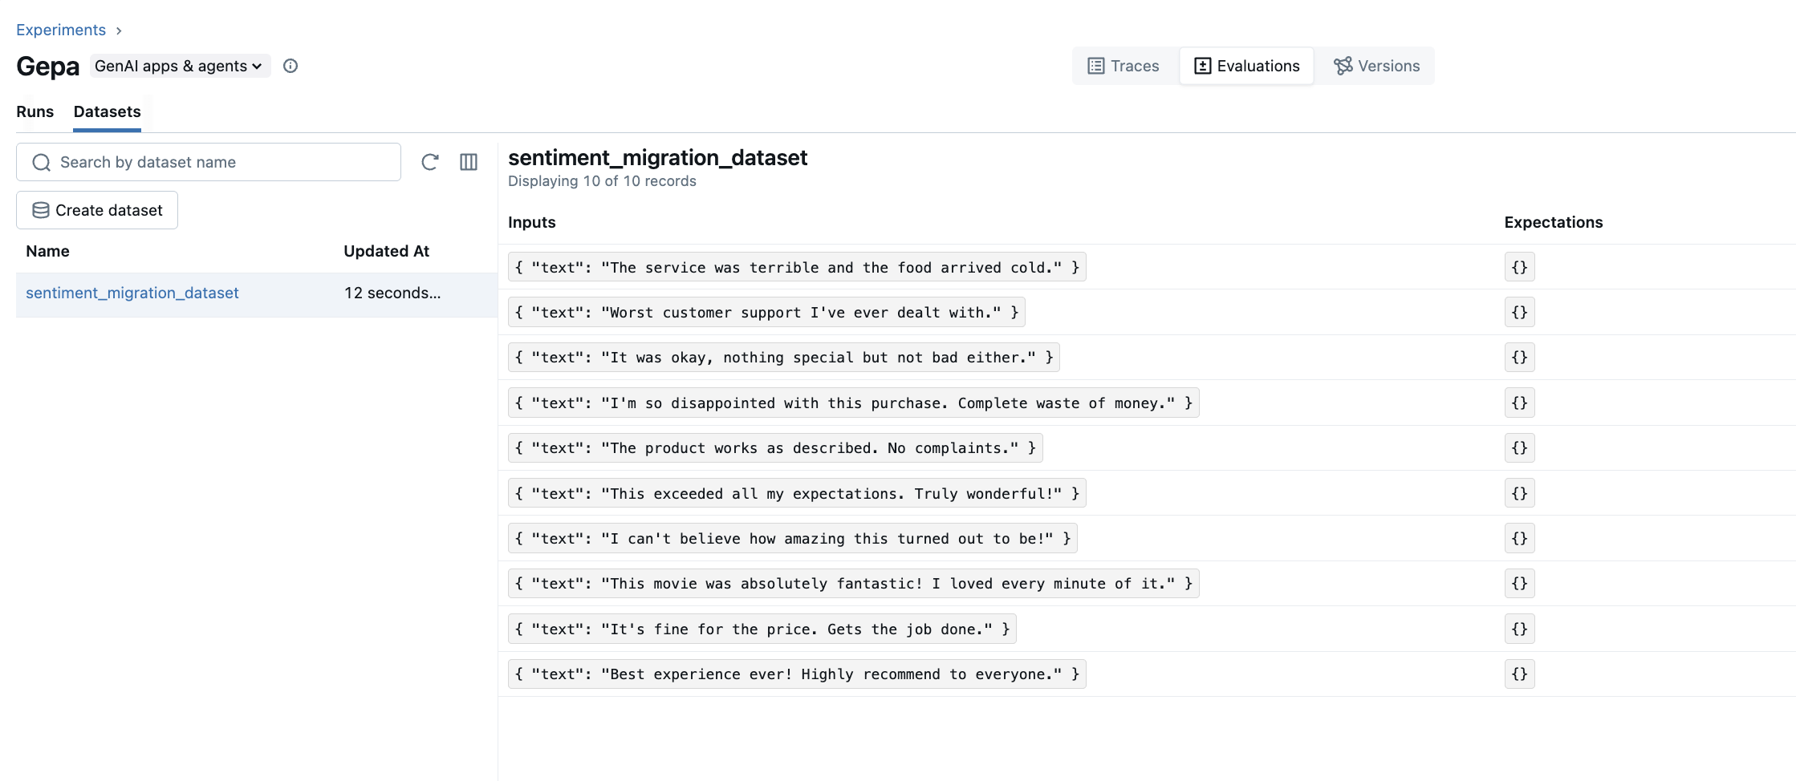Viewport: 1796px width, 781px height.
Task: Click the search magnifier icon
Action: (x=41, y=162)
